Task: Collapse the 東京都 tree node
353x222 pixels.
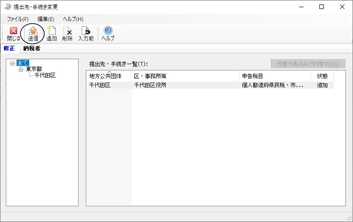Action: point(21,70)
